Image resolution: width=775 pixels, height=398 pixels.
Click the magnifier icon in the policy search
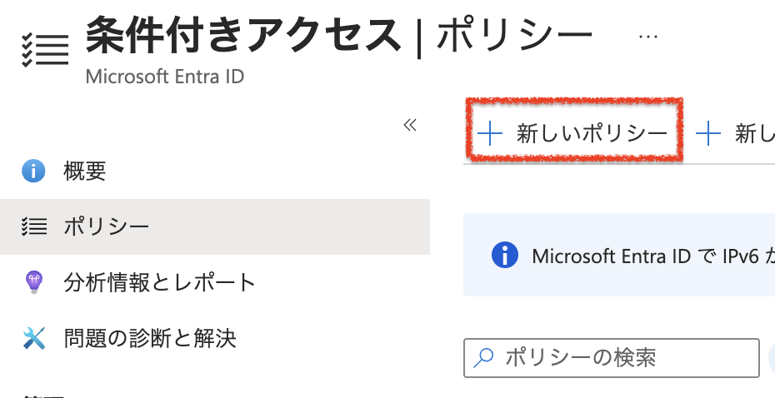coord(483,358)
